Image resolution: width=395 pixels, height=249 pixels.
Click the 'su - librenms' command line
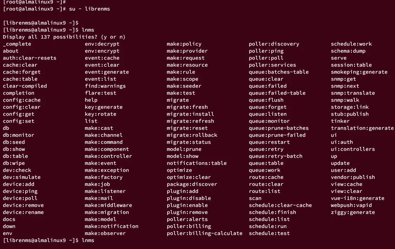(56, 9)
